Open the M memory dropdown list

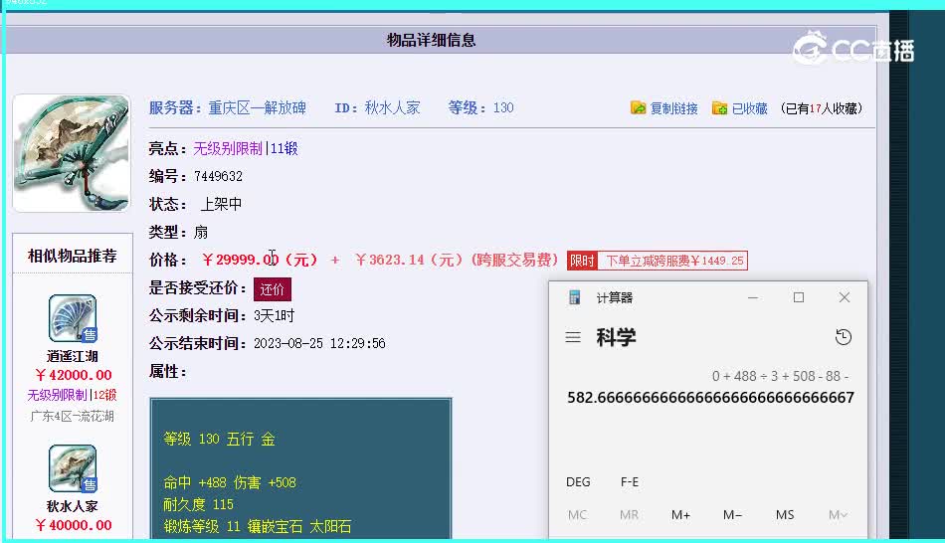[838, 515]
